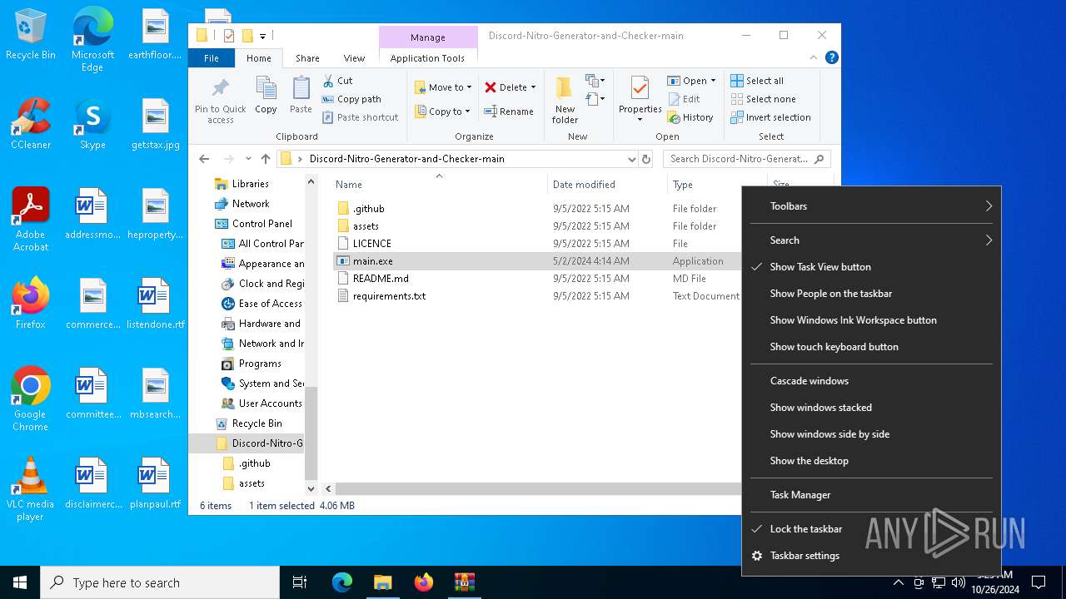Click Pin to Quick access icon
Screen dimensions: 1066x599
[x=221, y=100]
